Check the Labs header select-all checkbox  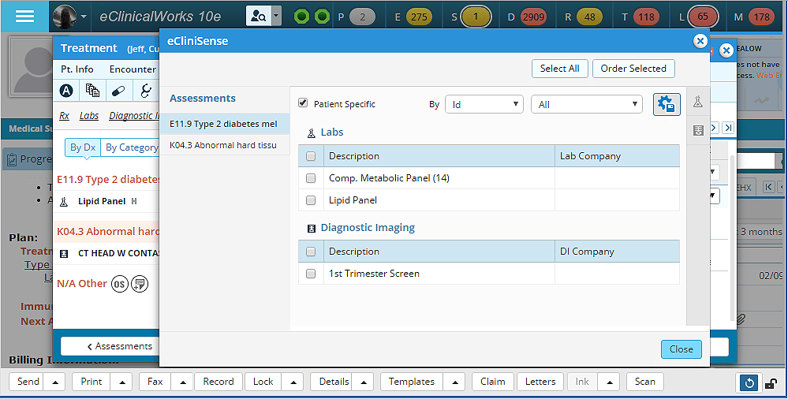tap(311, 156)
